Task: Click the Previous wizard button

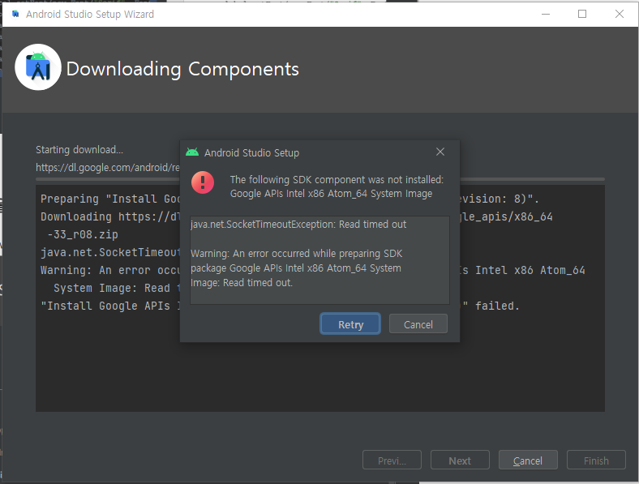Action: coord(392,460)
